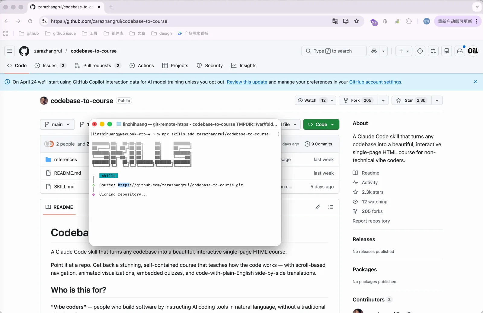This screenshot has height=313, width=483.
Task: Open the browser extensions puzzle icon
Action: point(409,21)
